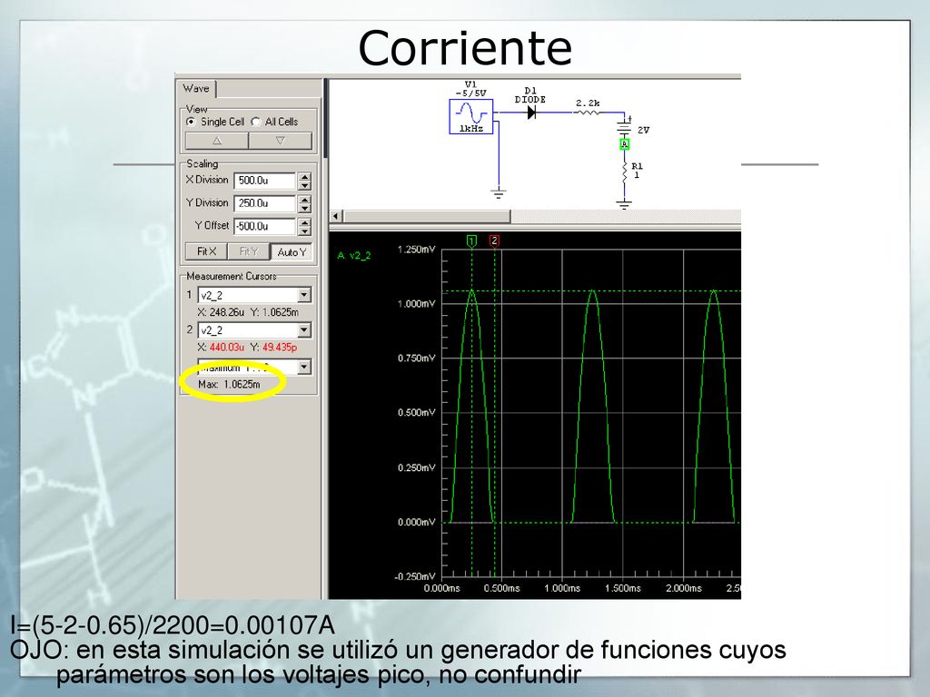The image size is (930, 697).
Task: Select the 2.2k resistor symbol
Action: click(588, 112)
